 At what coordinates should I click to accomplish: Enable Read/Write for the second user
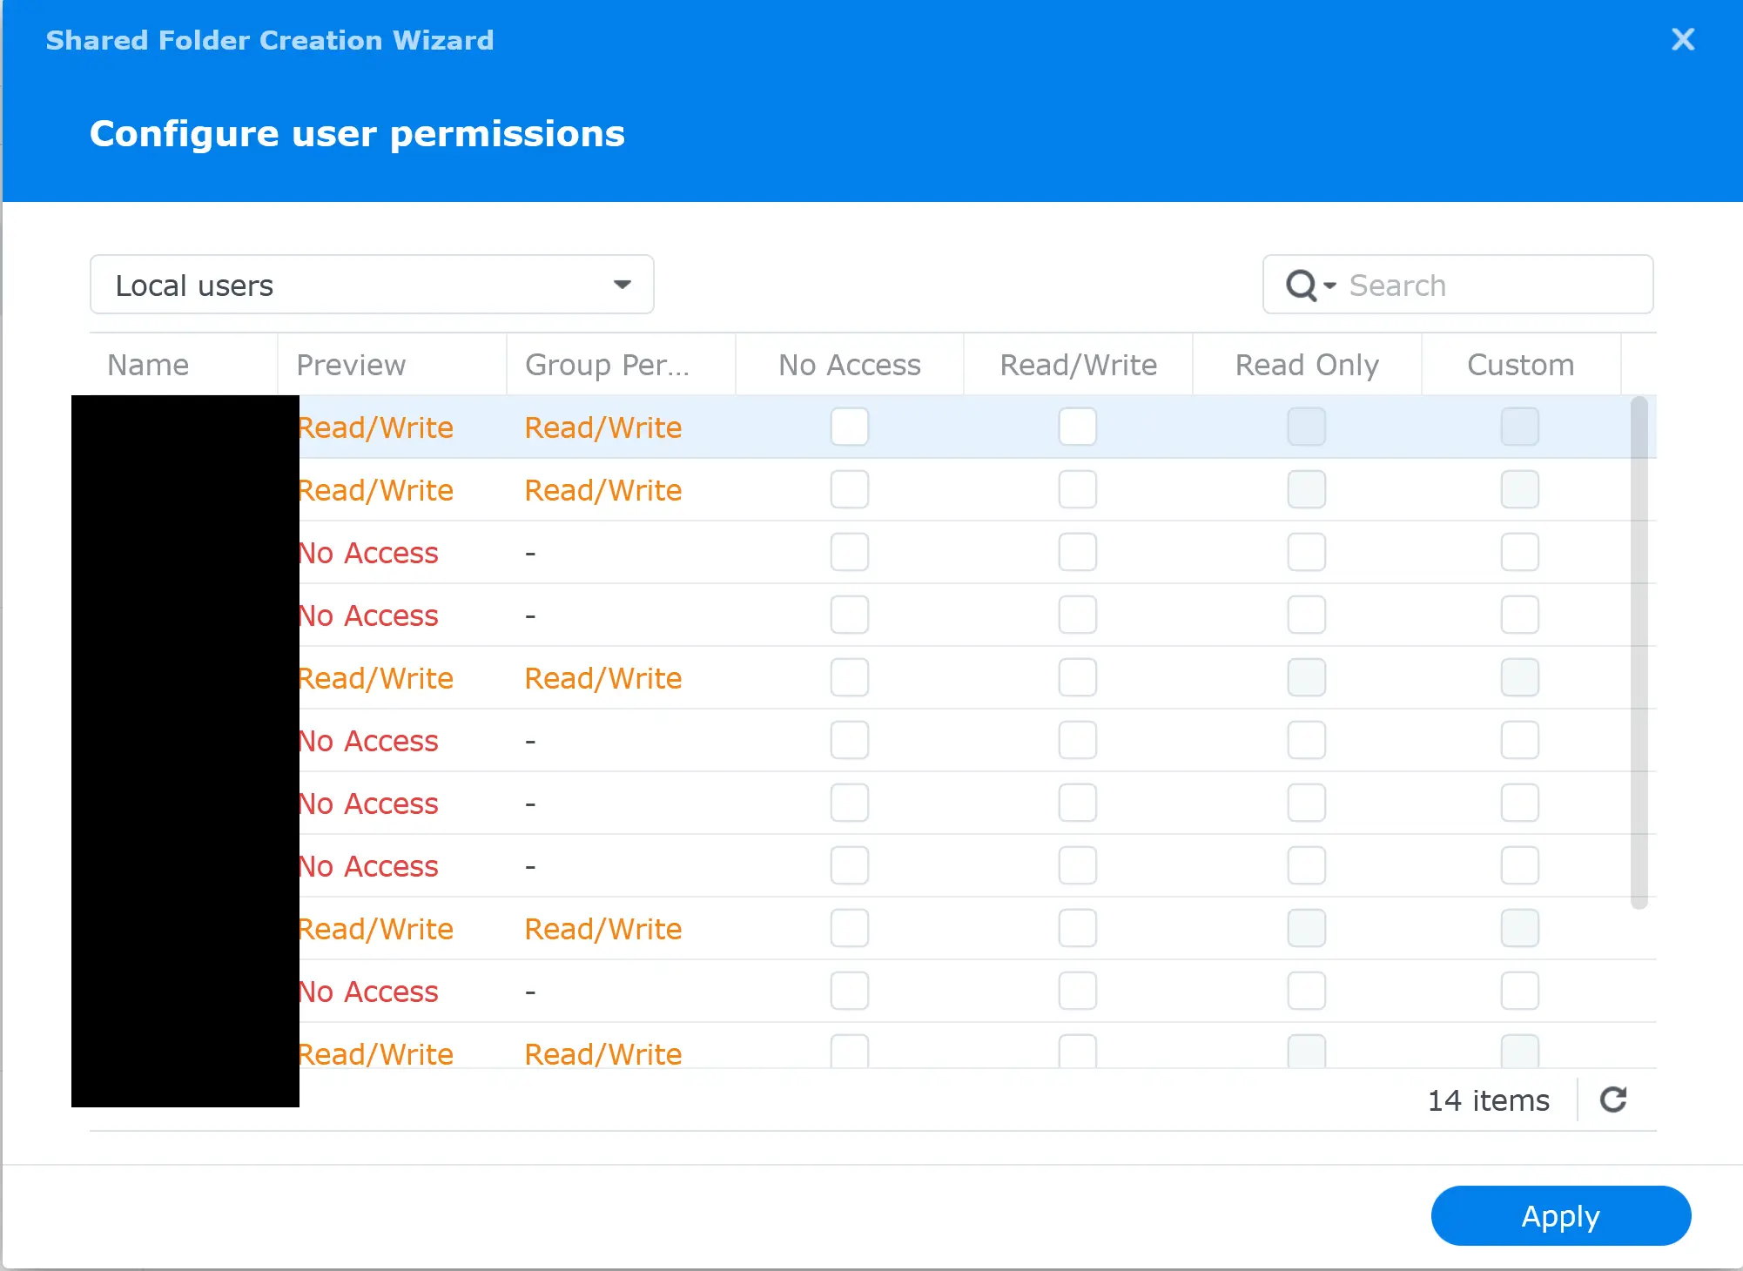(x=1077, y=489)
